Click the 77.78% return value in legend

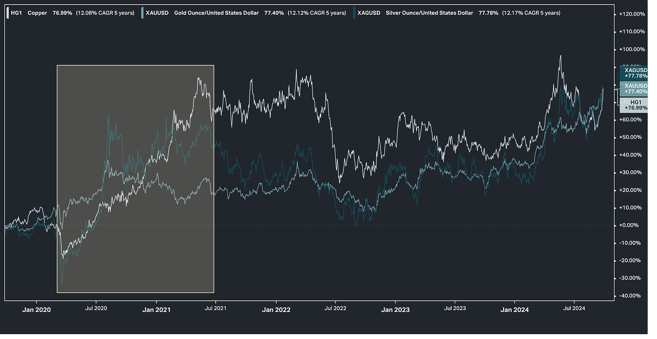tap(488, 13)
